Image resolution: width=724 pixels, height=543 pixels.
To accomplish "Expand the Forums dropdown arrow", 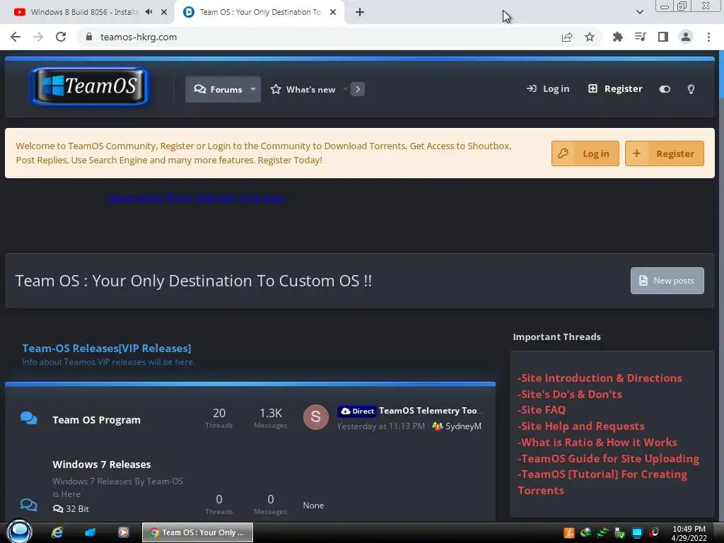I will click(x=253, y=89).
